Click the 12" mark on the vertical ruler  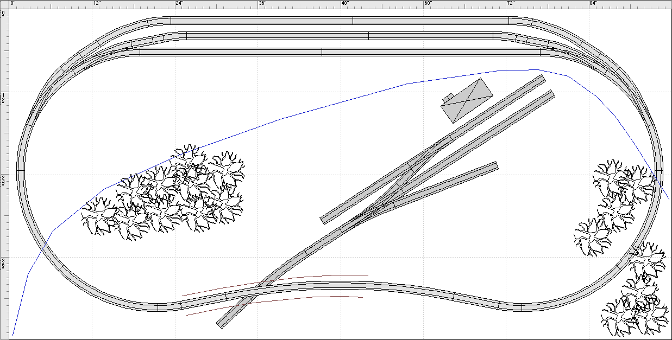[x=4, y=97]
